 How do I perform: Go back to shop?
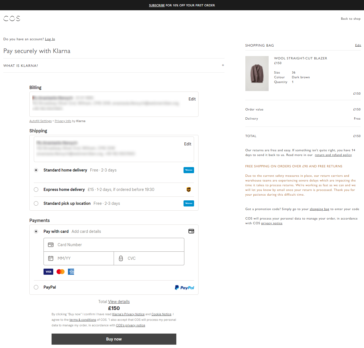[351, 19]
